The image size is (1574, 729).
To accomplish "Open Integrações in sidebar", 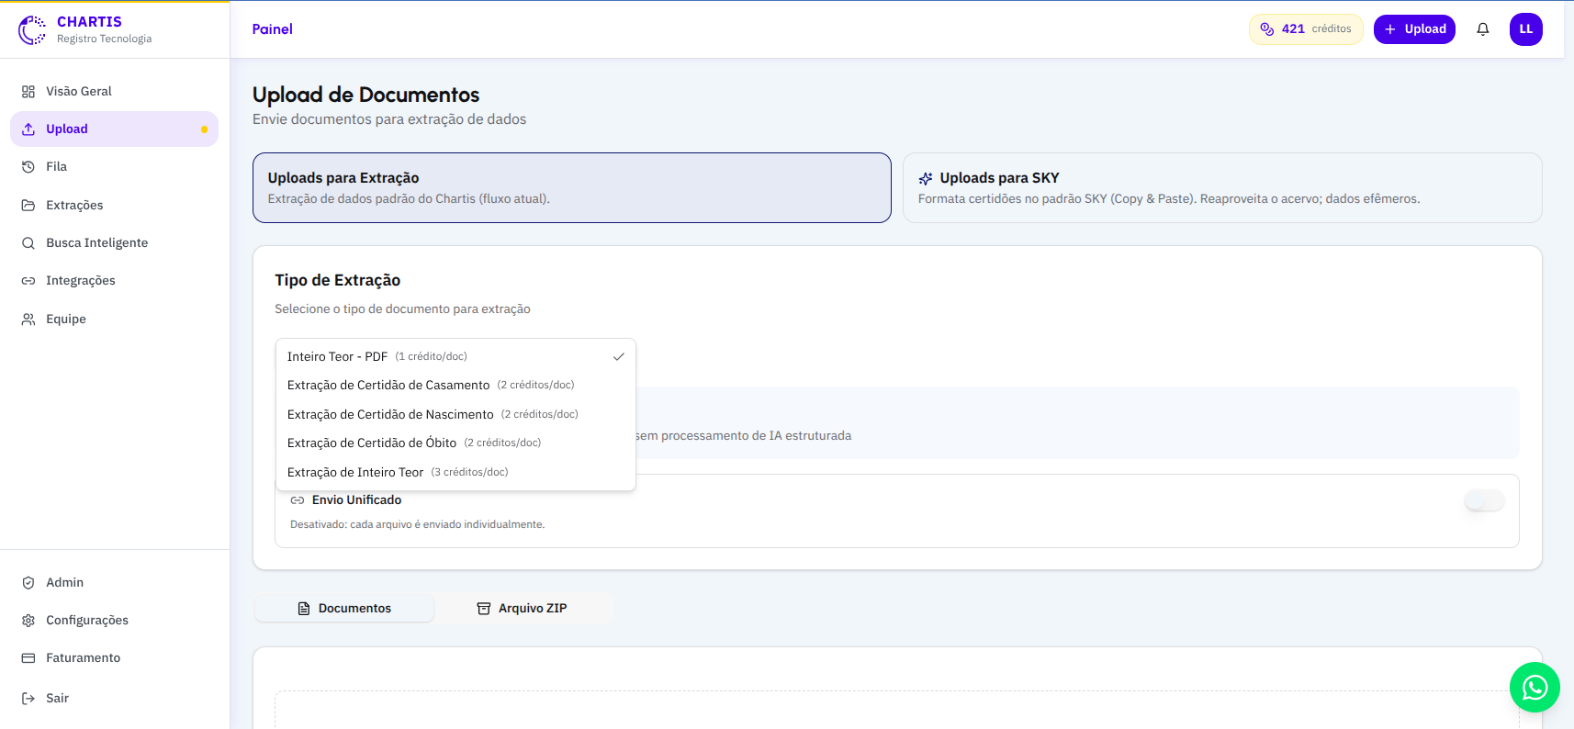I will pos(114,281).
